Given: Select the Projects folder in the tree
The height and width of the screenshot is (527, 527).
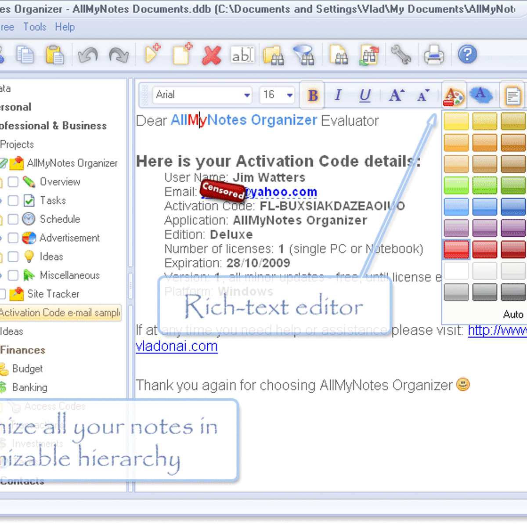Looking at the screenshot, I should (17, 144).
